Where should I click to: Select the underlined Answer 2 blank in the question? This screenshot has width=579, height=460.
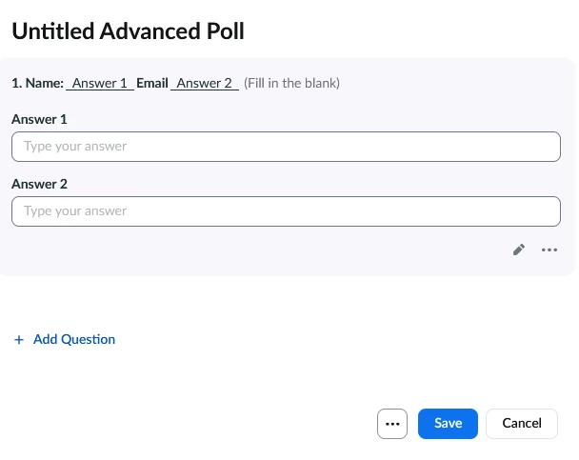pyautogui.click(x=205, y=84)
